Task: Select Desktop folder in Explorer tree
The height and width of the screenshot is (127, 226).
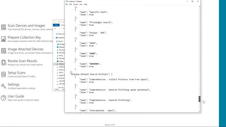Action: click(61, 47)
